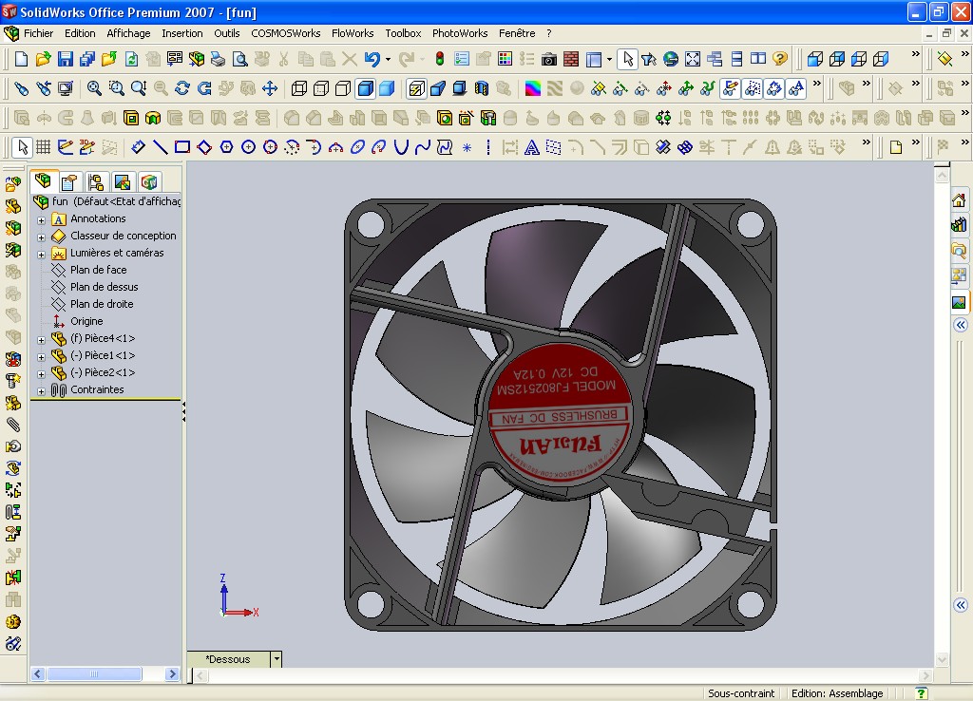Open the COSMOSWorks menu

pos(285,33)
